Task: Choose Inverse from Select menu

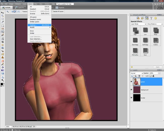Action: tap(39, 14)
